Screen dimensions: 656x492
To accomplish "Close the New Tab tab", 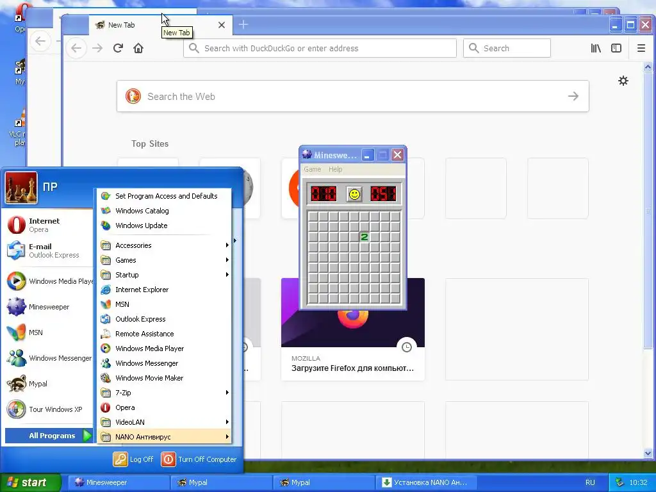I will pos(222,25).
